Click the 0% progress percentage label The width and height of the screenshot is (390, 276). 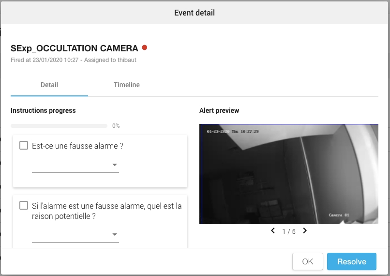pyautogui.click(x=116, y=126)
